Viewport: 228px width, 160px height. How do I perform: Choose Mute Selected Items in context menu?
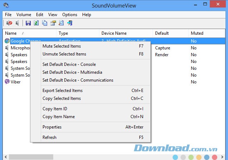click(x=61, y=46)
